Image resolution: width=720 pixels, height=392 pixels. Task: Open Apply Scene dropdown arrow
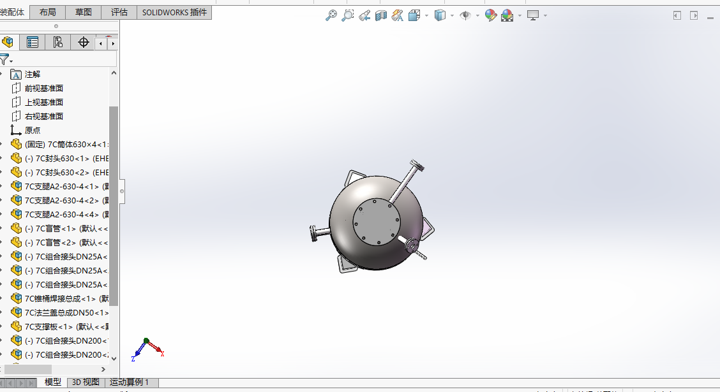click(x=520, y=15)
